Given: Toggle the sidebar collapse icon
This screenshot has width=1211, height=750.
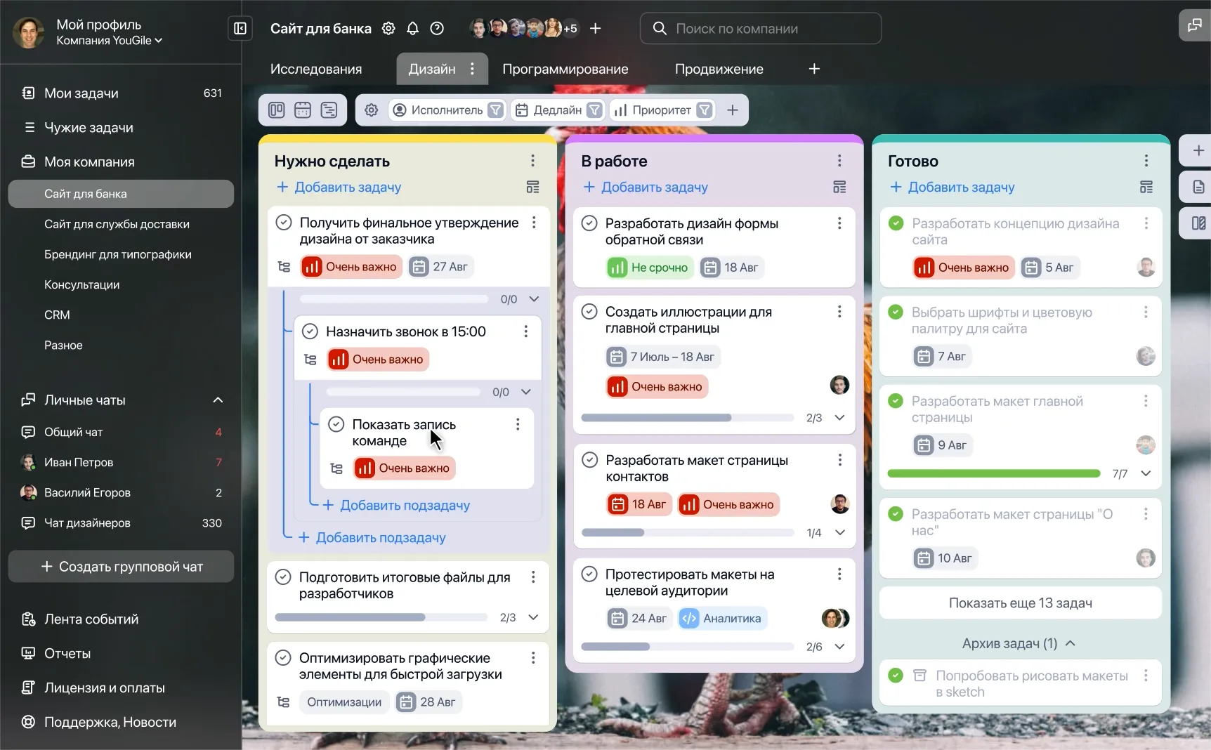Looking at the screenshot, I should [240, 29].
